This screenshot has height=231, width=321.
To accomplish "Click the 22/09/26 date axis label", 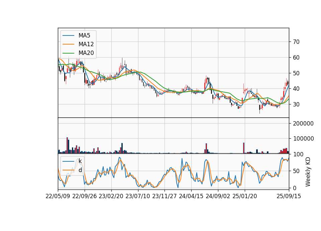I will click(x=85, y=196).
